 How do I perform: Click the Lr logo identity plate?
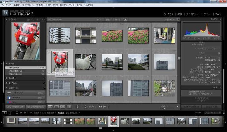(x=5, y=13)
